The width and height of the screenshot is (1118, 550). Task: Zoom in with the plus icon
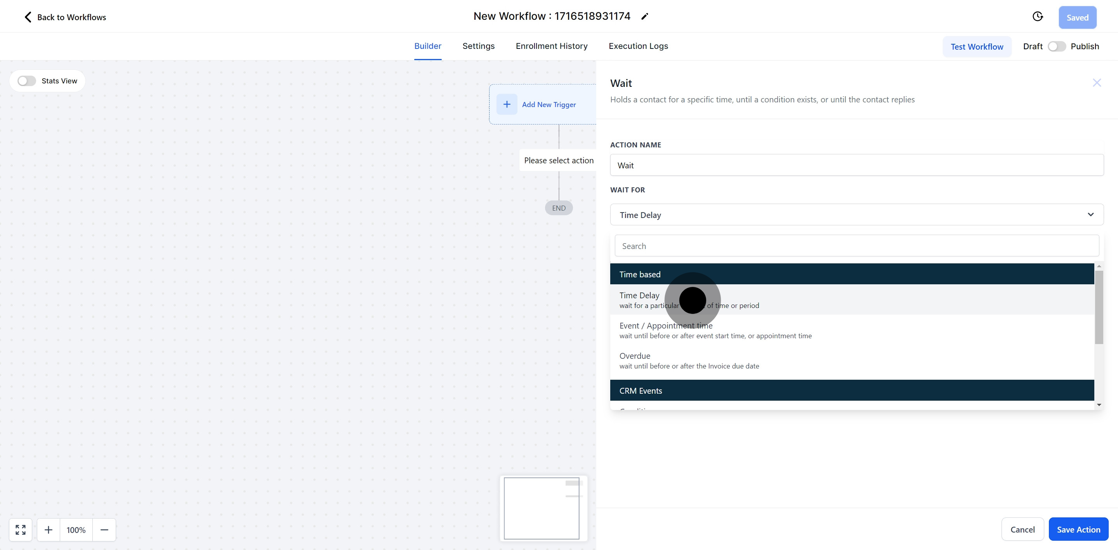[x=49, y=529]
